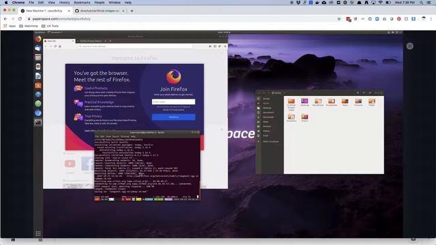The width and height of the screenshot is (436, 245).
Task: Open the Pictures folder icon in Files
Action: tap(358, 102)
